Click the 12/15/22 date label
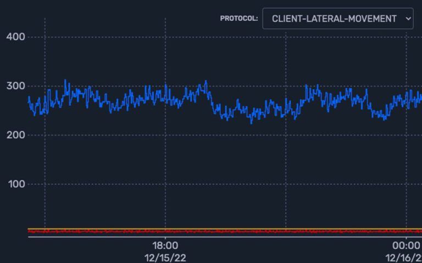This screenshot has width=422, height=263. click(165, 258)
